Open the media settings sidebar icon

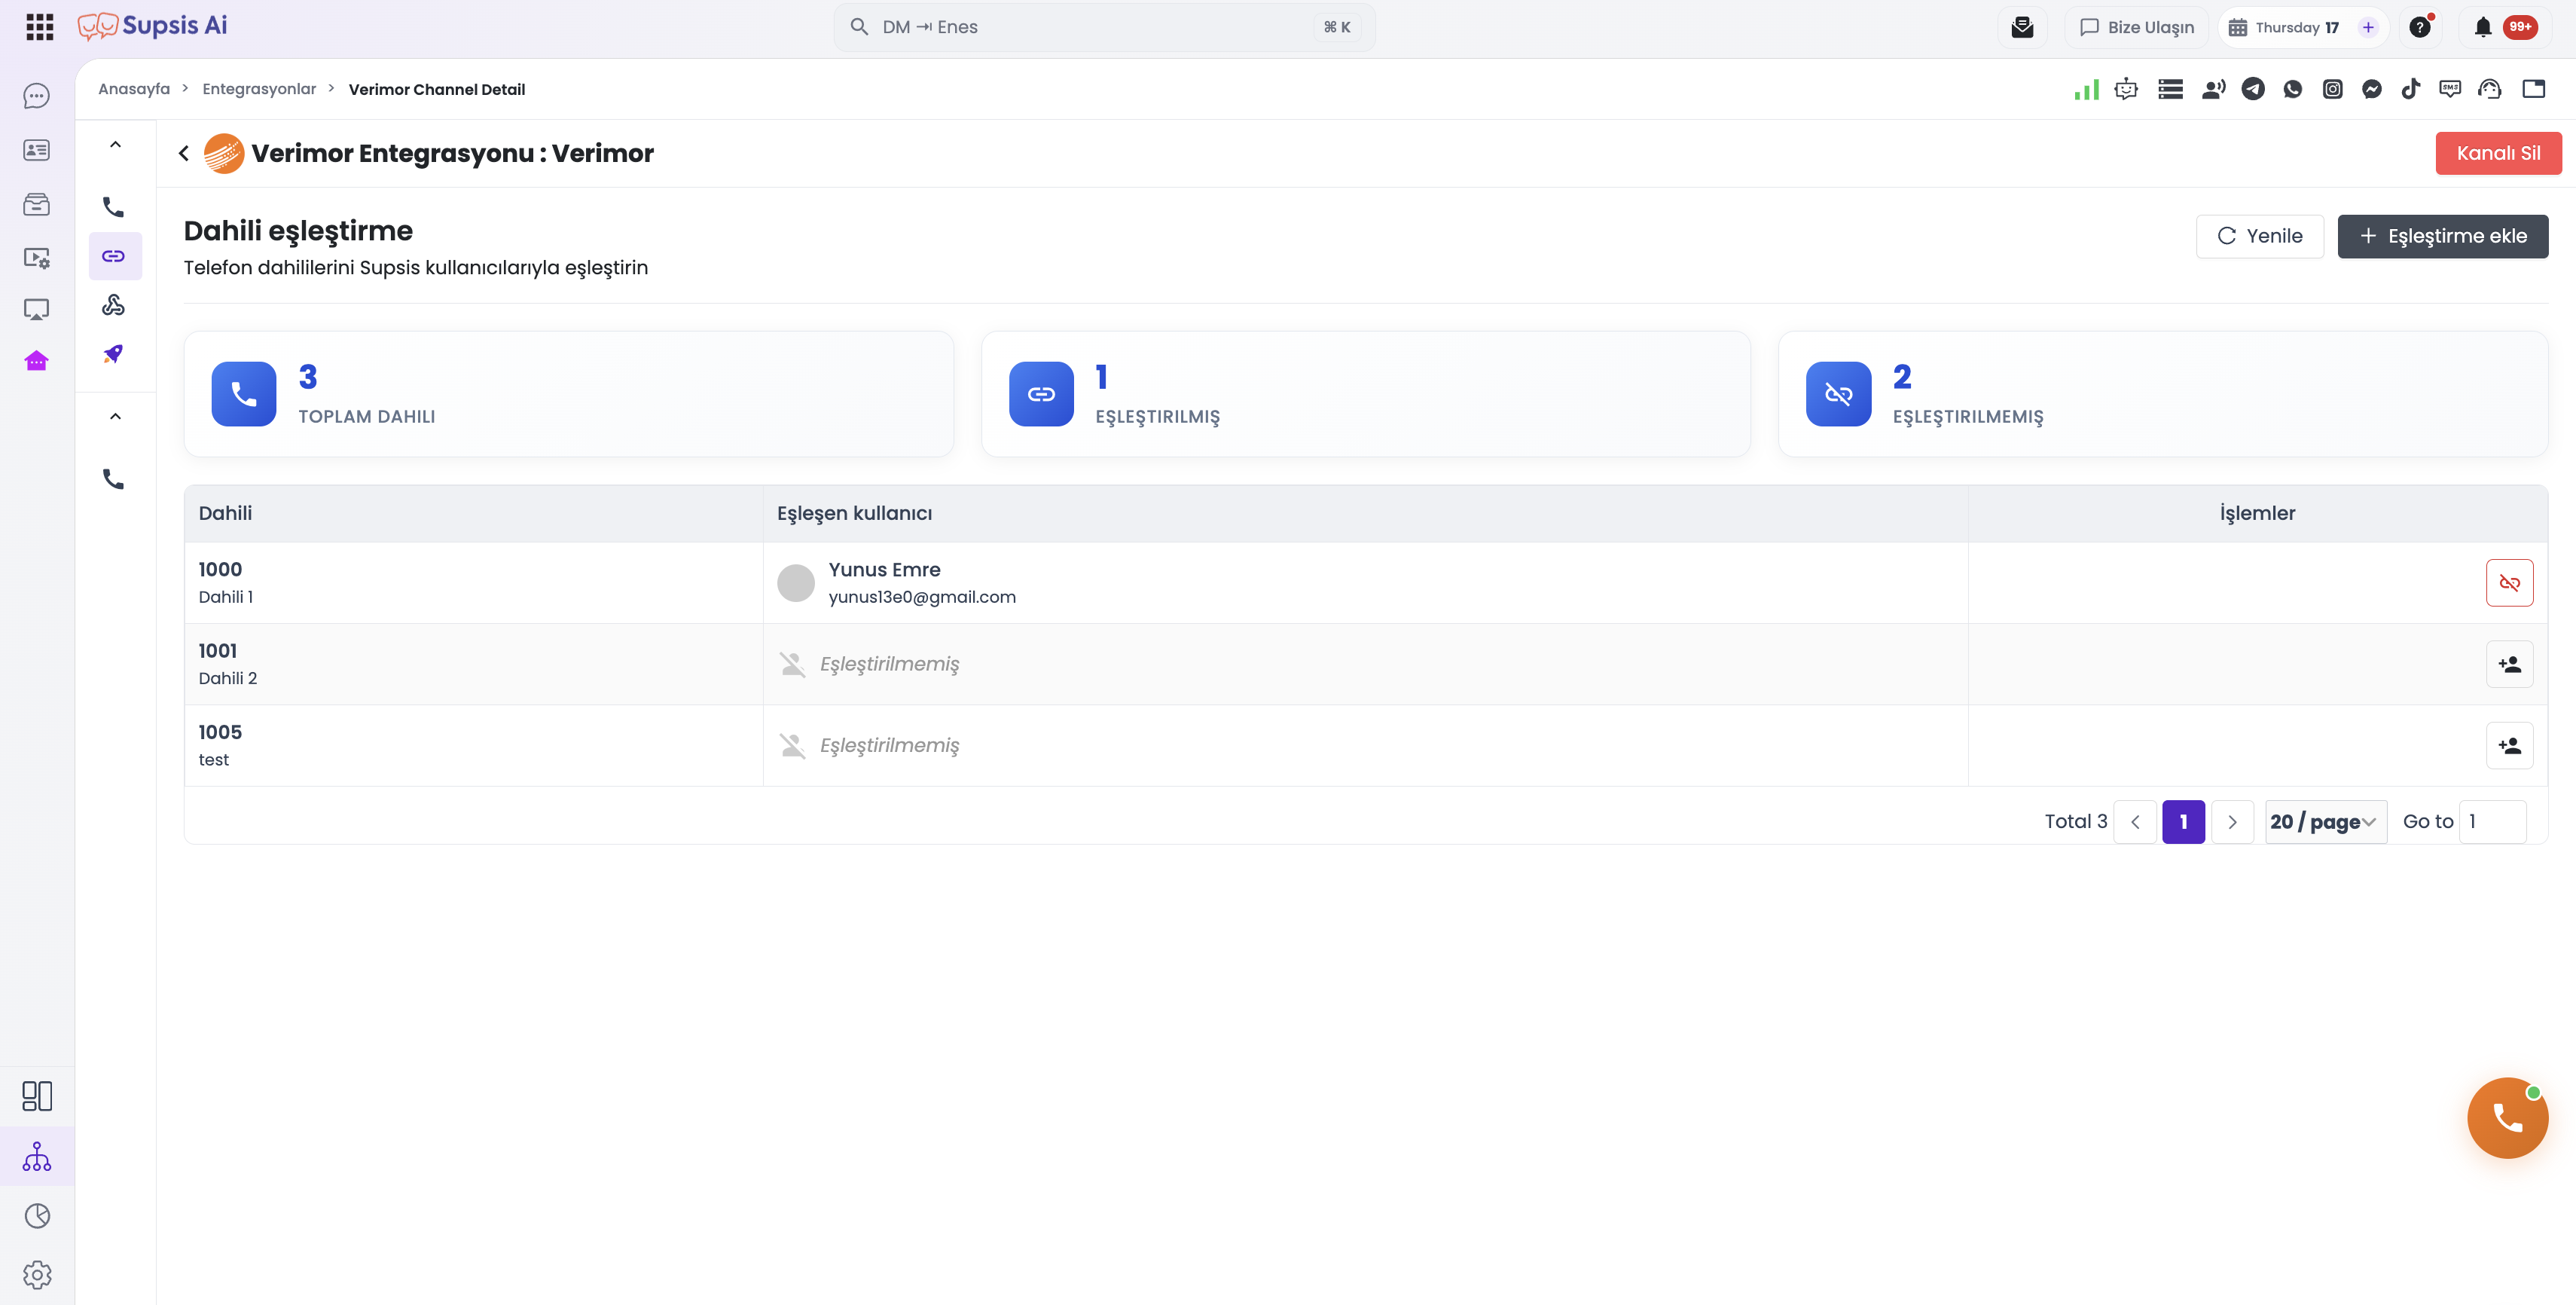pyautogui.click(x=36, y=258)
